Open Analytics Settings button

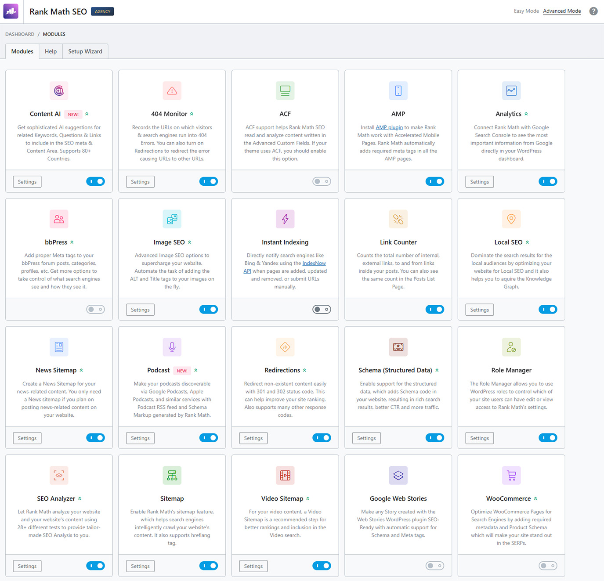(479, 182)
